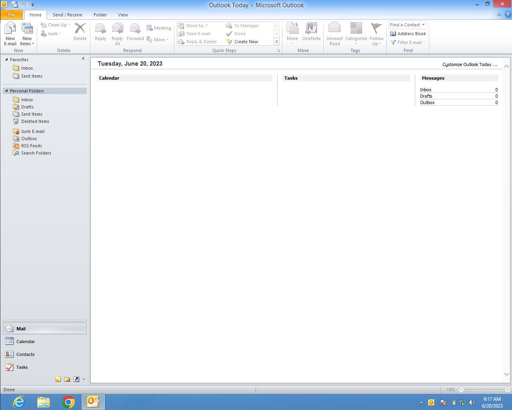Open the New Items dropdown
Image resolution: width=512 pixels, height=410 pixels.
coord(27,35)
